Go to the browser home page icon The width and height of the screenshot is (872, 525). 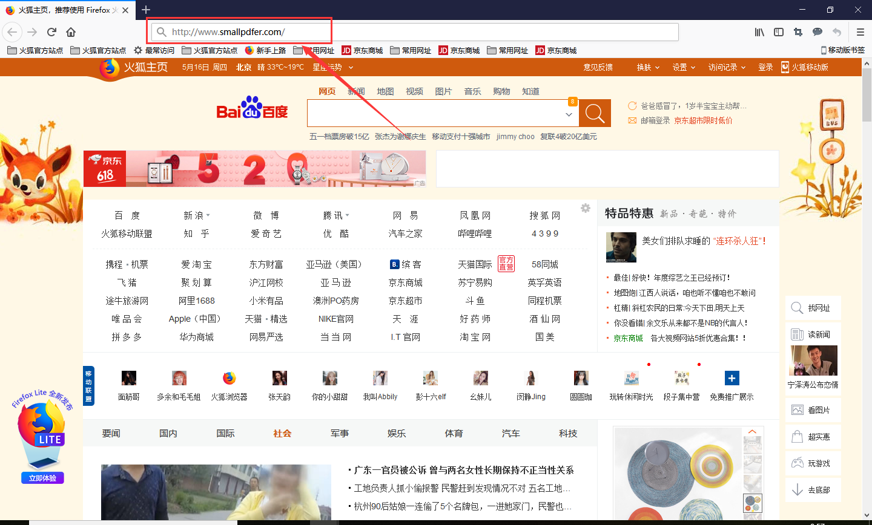pos(71,32)
